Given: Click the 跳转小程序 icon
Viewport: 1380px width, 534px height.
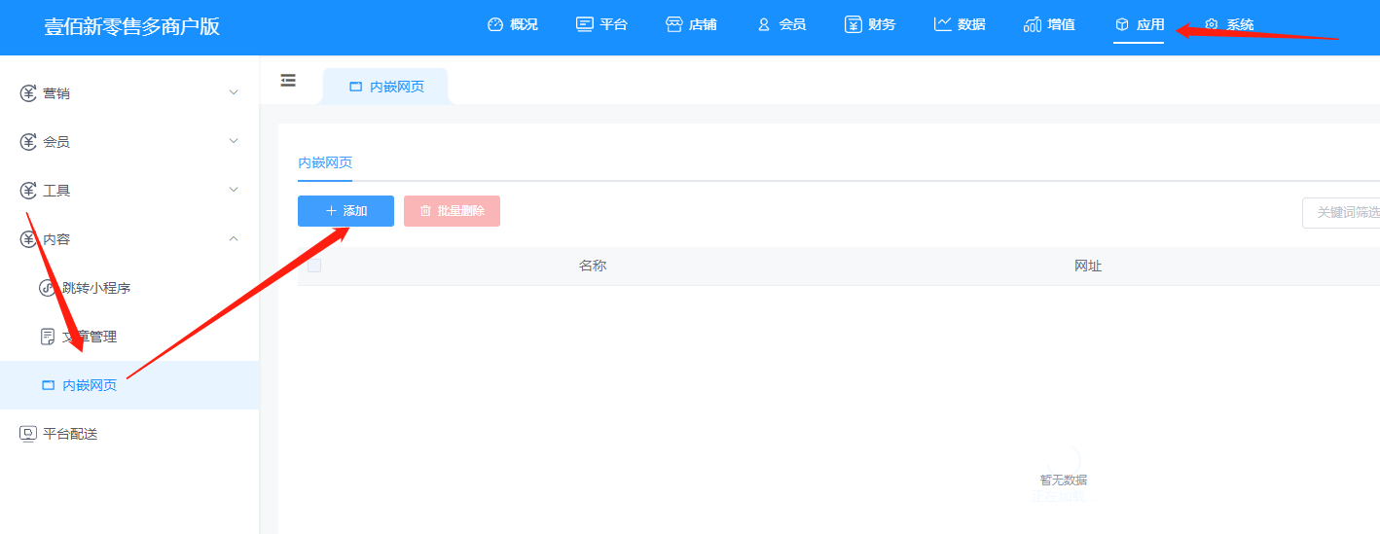Looking at the screenshot, I should pos(48,288).
